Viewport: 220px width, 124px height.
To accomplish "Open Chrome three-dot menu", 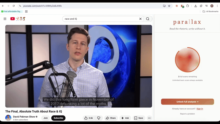I will 217,6.
